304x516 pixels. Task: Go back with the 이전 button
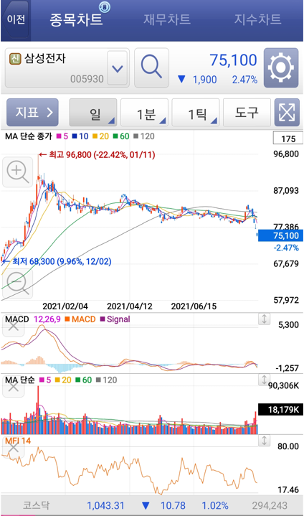pyautogui.click(x=16, y=19)
